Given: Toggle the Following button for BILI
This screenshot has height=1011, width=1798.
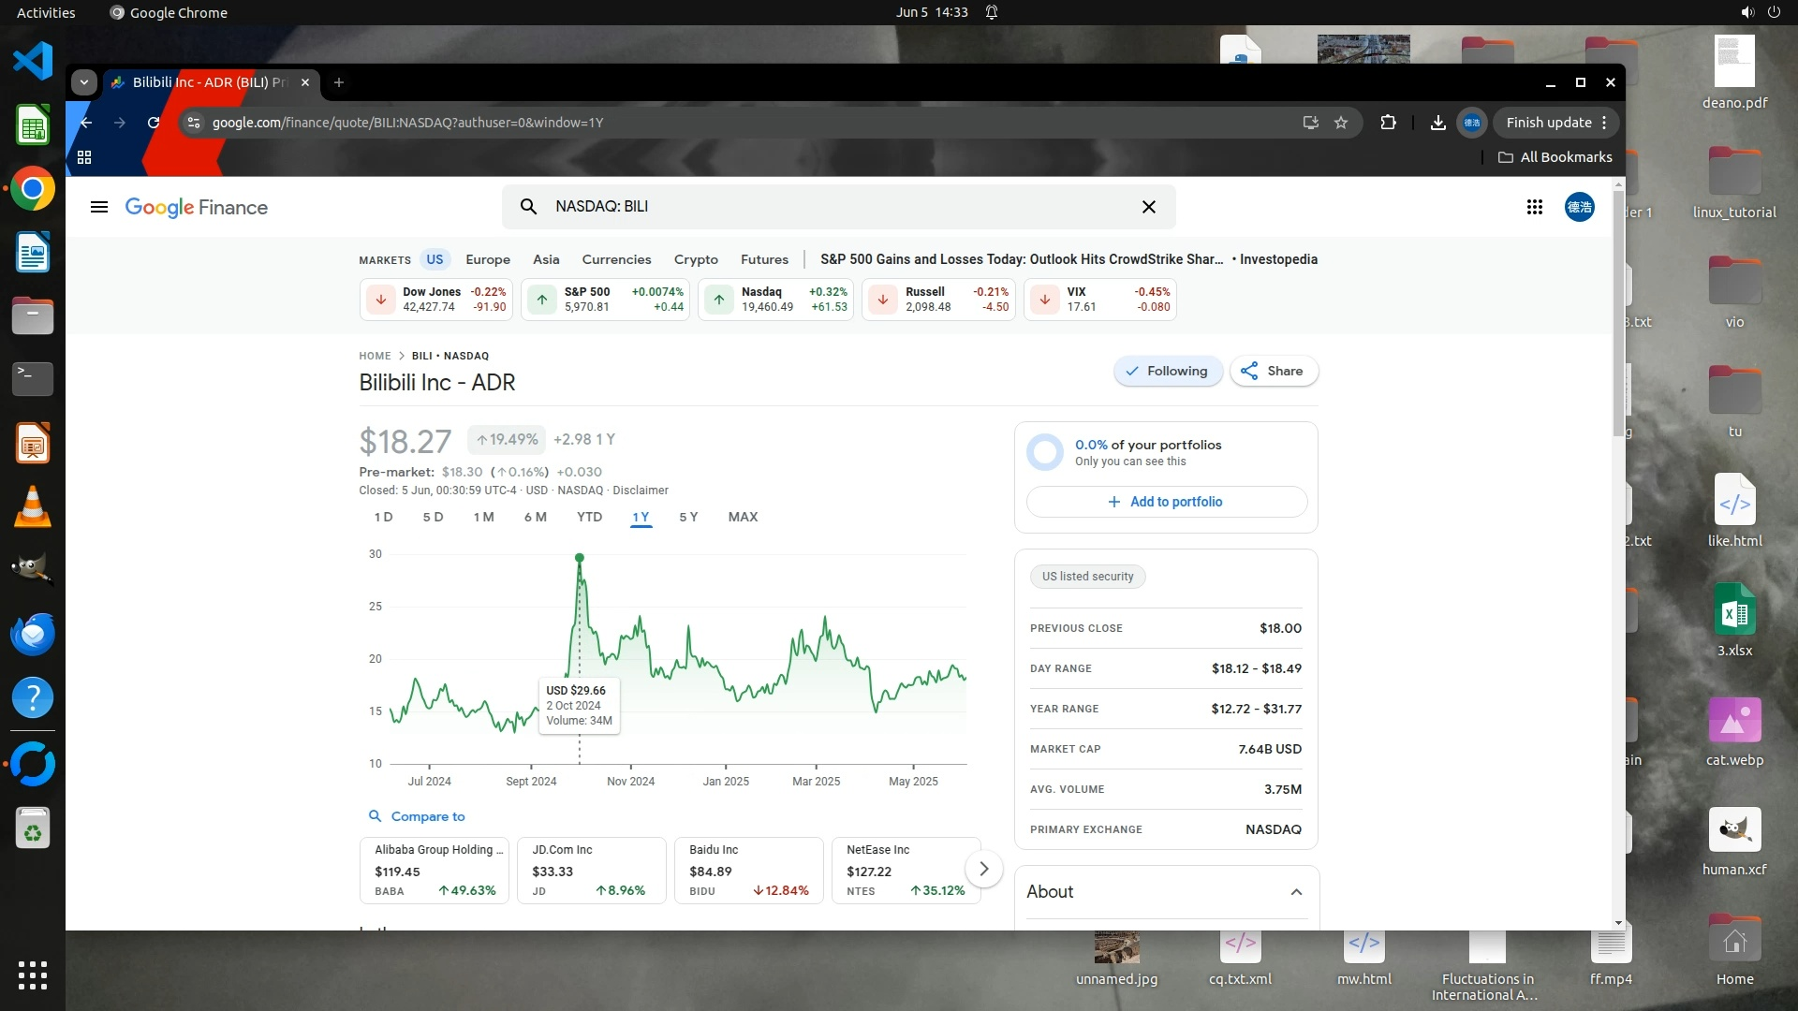Looking at the screenshot, I should pos(1167,371).
